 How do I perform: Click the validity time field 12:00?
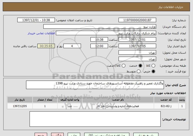[99, 46]
